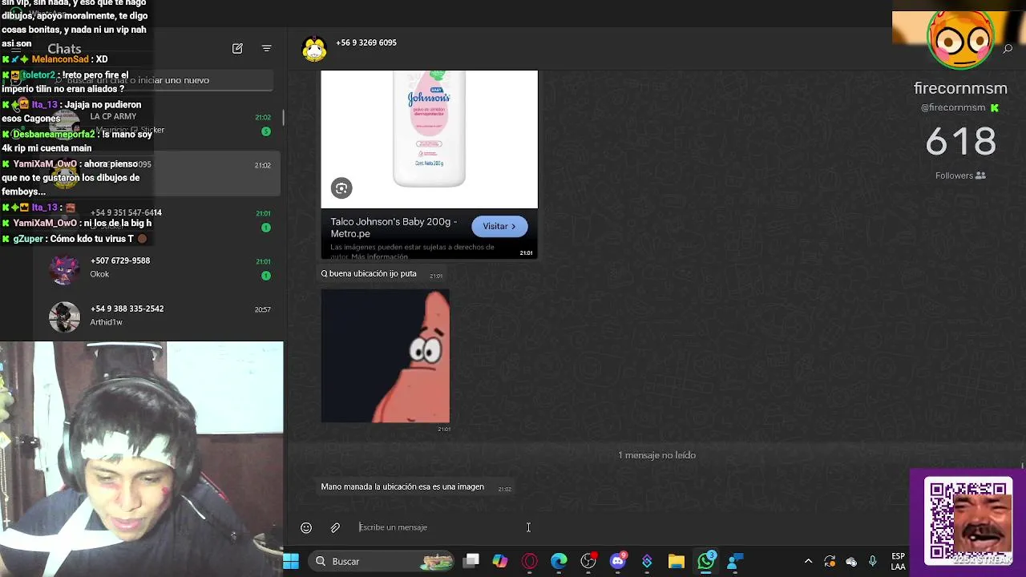Screen dimensions: 1026x577
Task: Click the purple diamond app on taskbar
Action: click(x=647, y=561)
